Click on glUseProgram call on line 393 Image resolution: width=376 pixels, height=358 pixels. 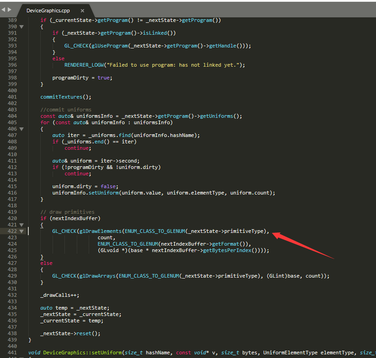click(x=110, y=46)
